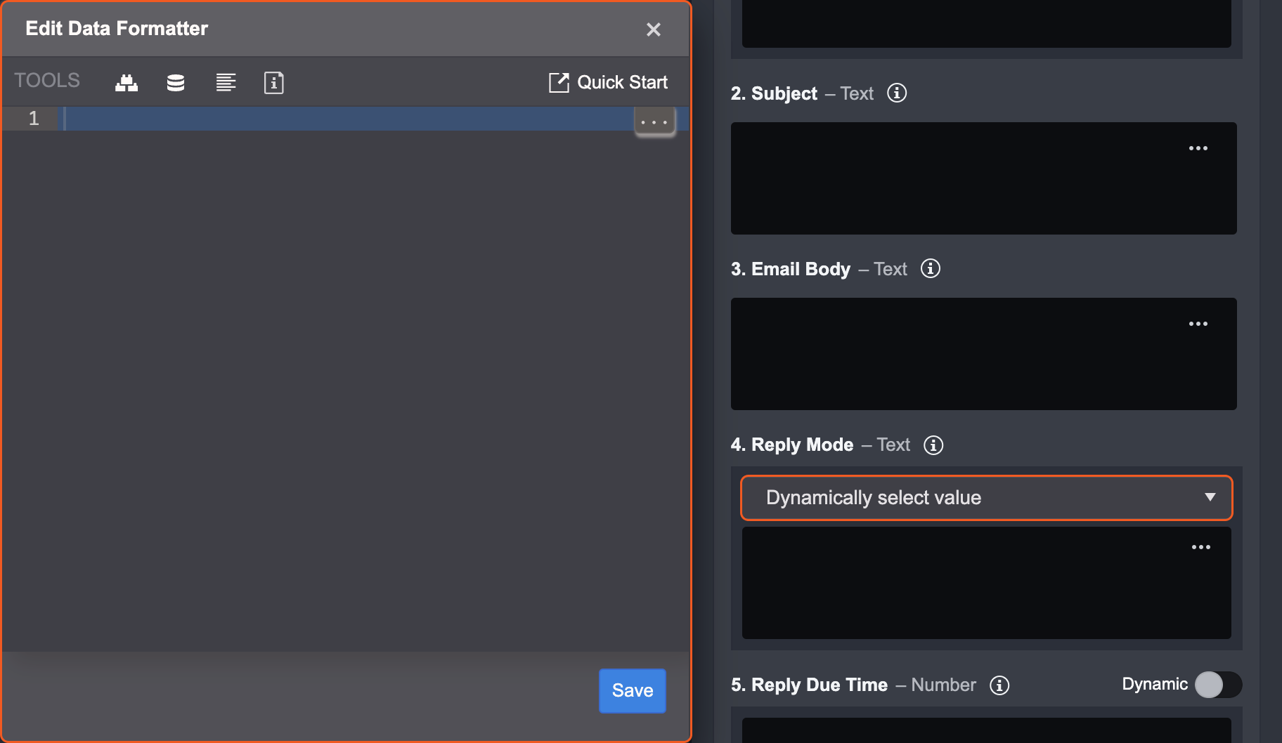The image size is (1282, 743).
Task: Click the ellipsis button in editor line 1
Action: [654, 122]
